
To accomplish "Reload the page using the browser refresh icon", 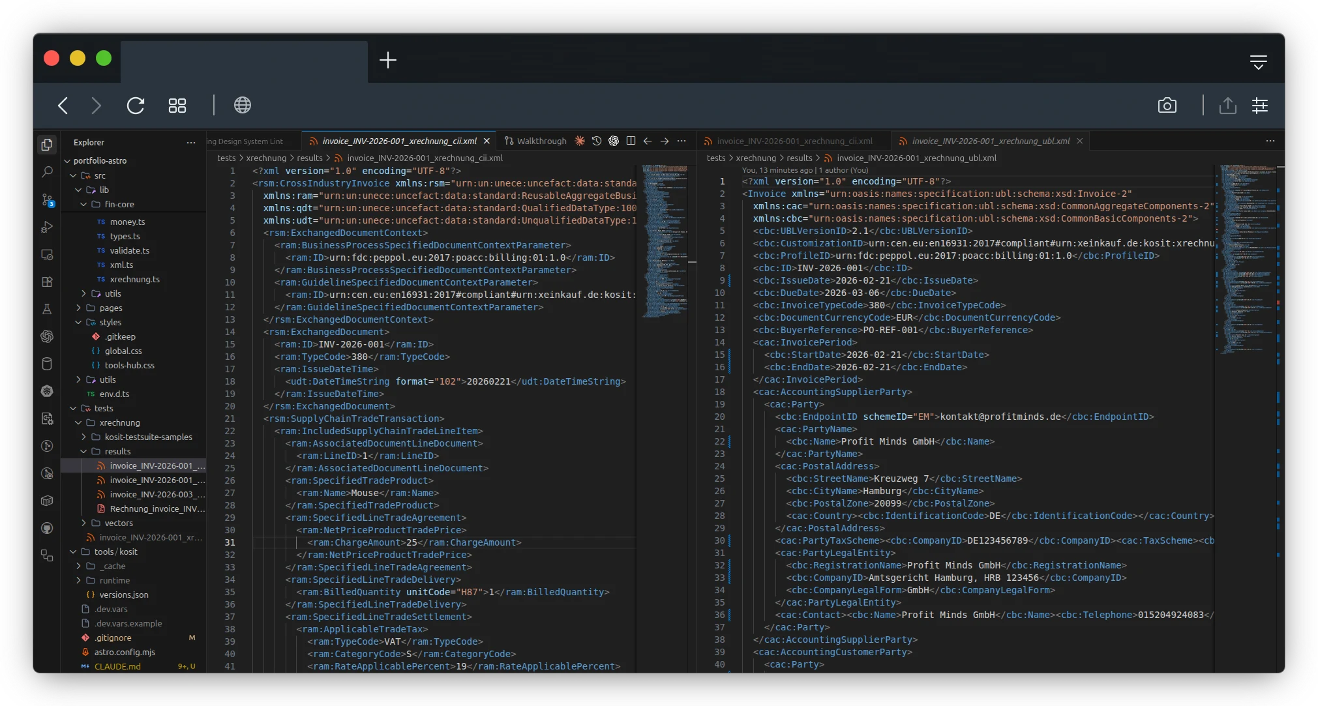I will (135, 105).
